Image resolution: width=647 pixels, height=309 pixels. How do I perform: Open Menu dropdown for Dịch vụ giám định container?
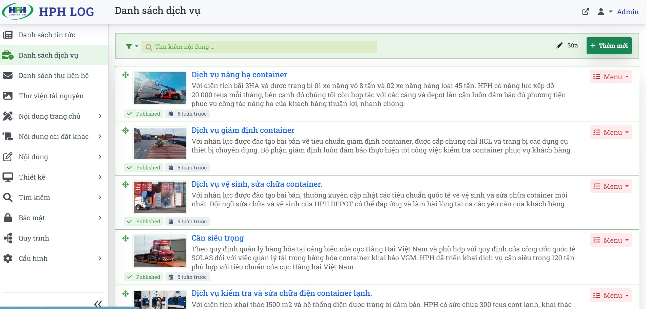611,132
